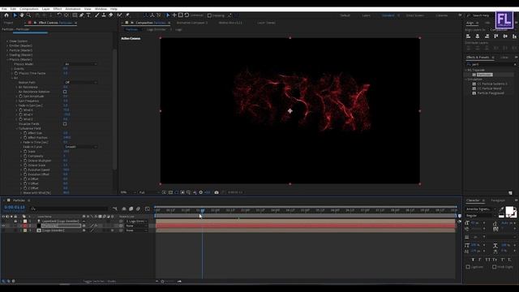Image resolution: width=519 pixels, height=292 pixels.
Task: Click the snapshot camera icon in the viewer
Action: (x=217, y=192)
